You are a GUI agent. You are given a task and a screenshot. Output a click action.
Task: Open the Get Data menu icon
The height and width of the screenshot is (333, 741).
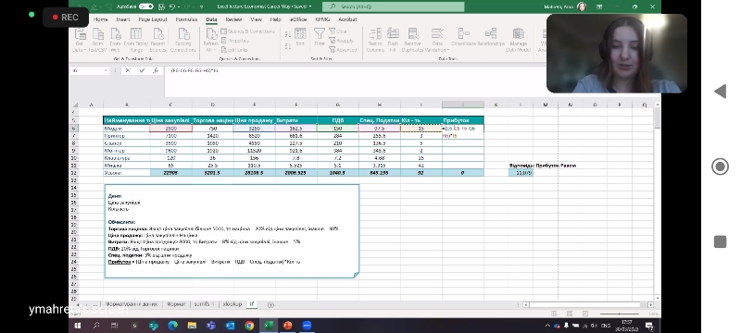pos(80,40)
